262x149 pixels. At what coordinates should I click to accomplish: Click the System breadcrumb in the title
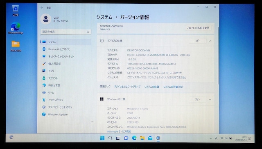click(104, 17)
